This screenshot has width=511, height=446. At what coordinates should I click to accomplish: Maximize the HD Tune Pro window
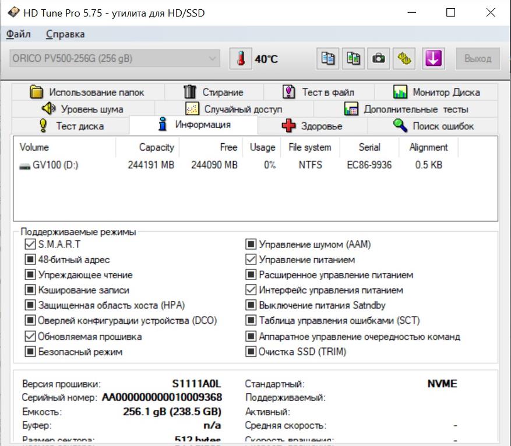[451, 13]
